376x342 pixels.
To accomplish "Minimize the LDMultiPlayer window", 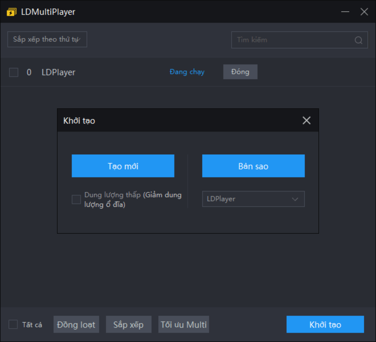I will click(x=345, y=12).
